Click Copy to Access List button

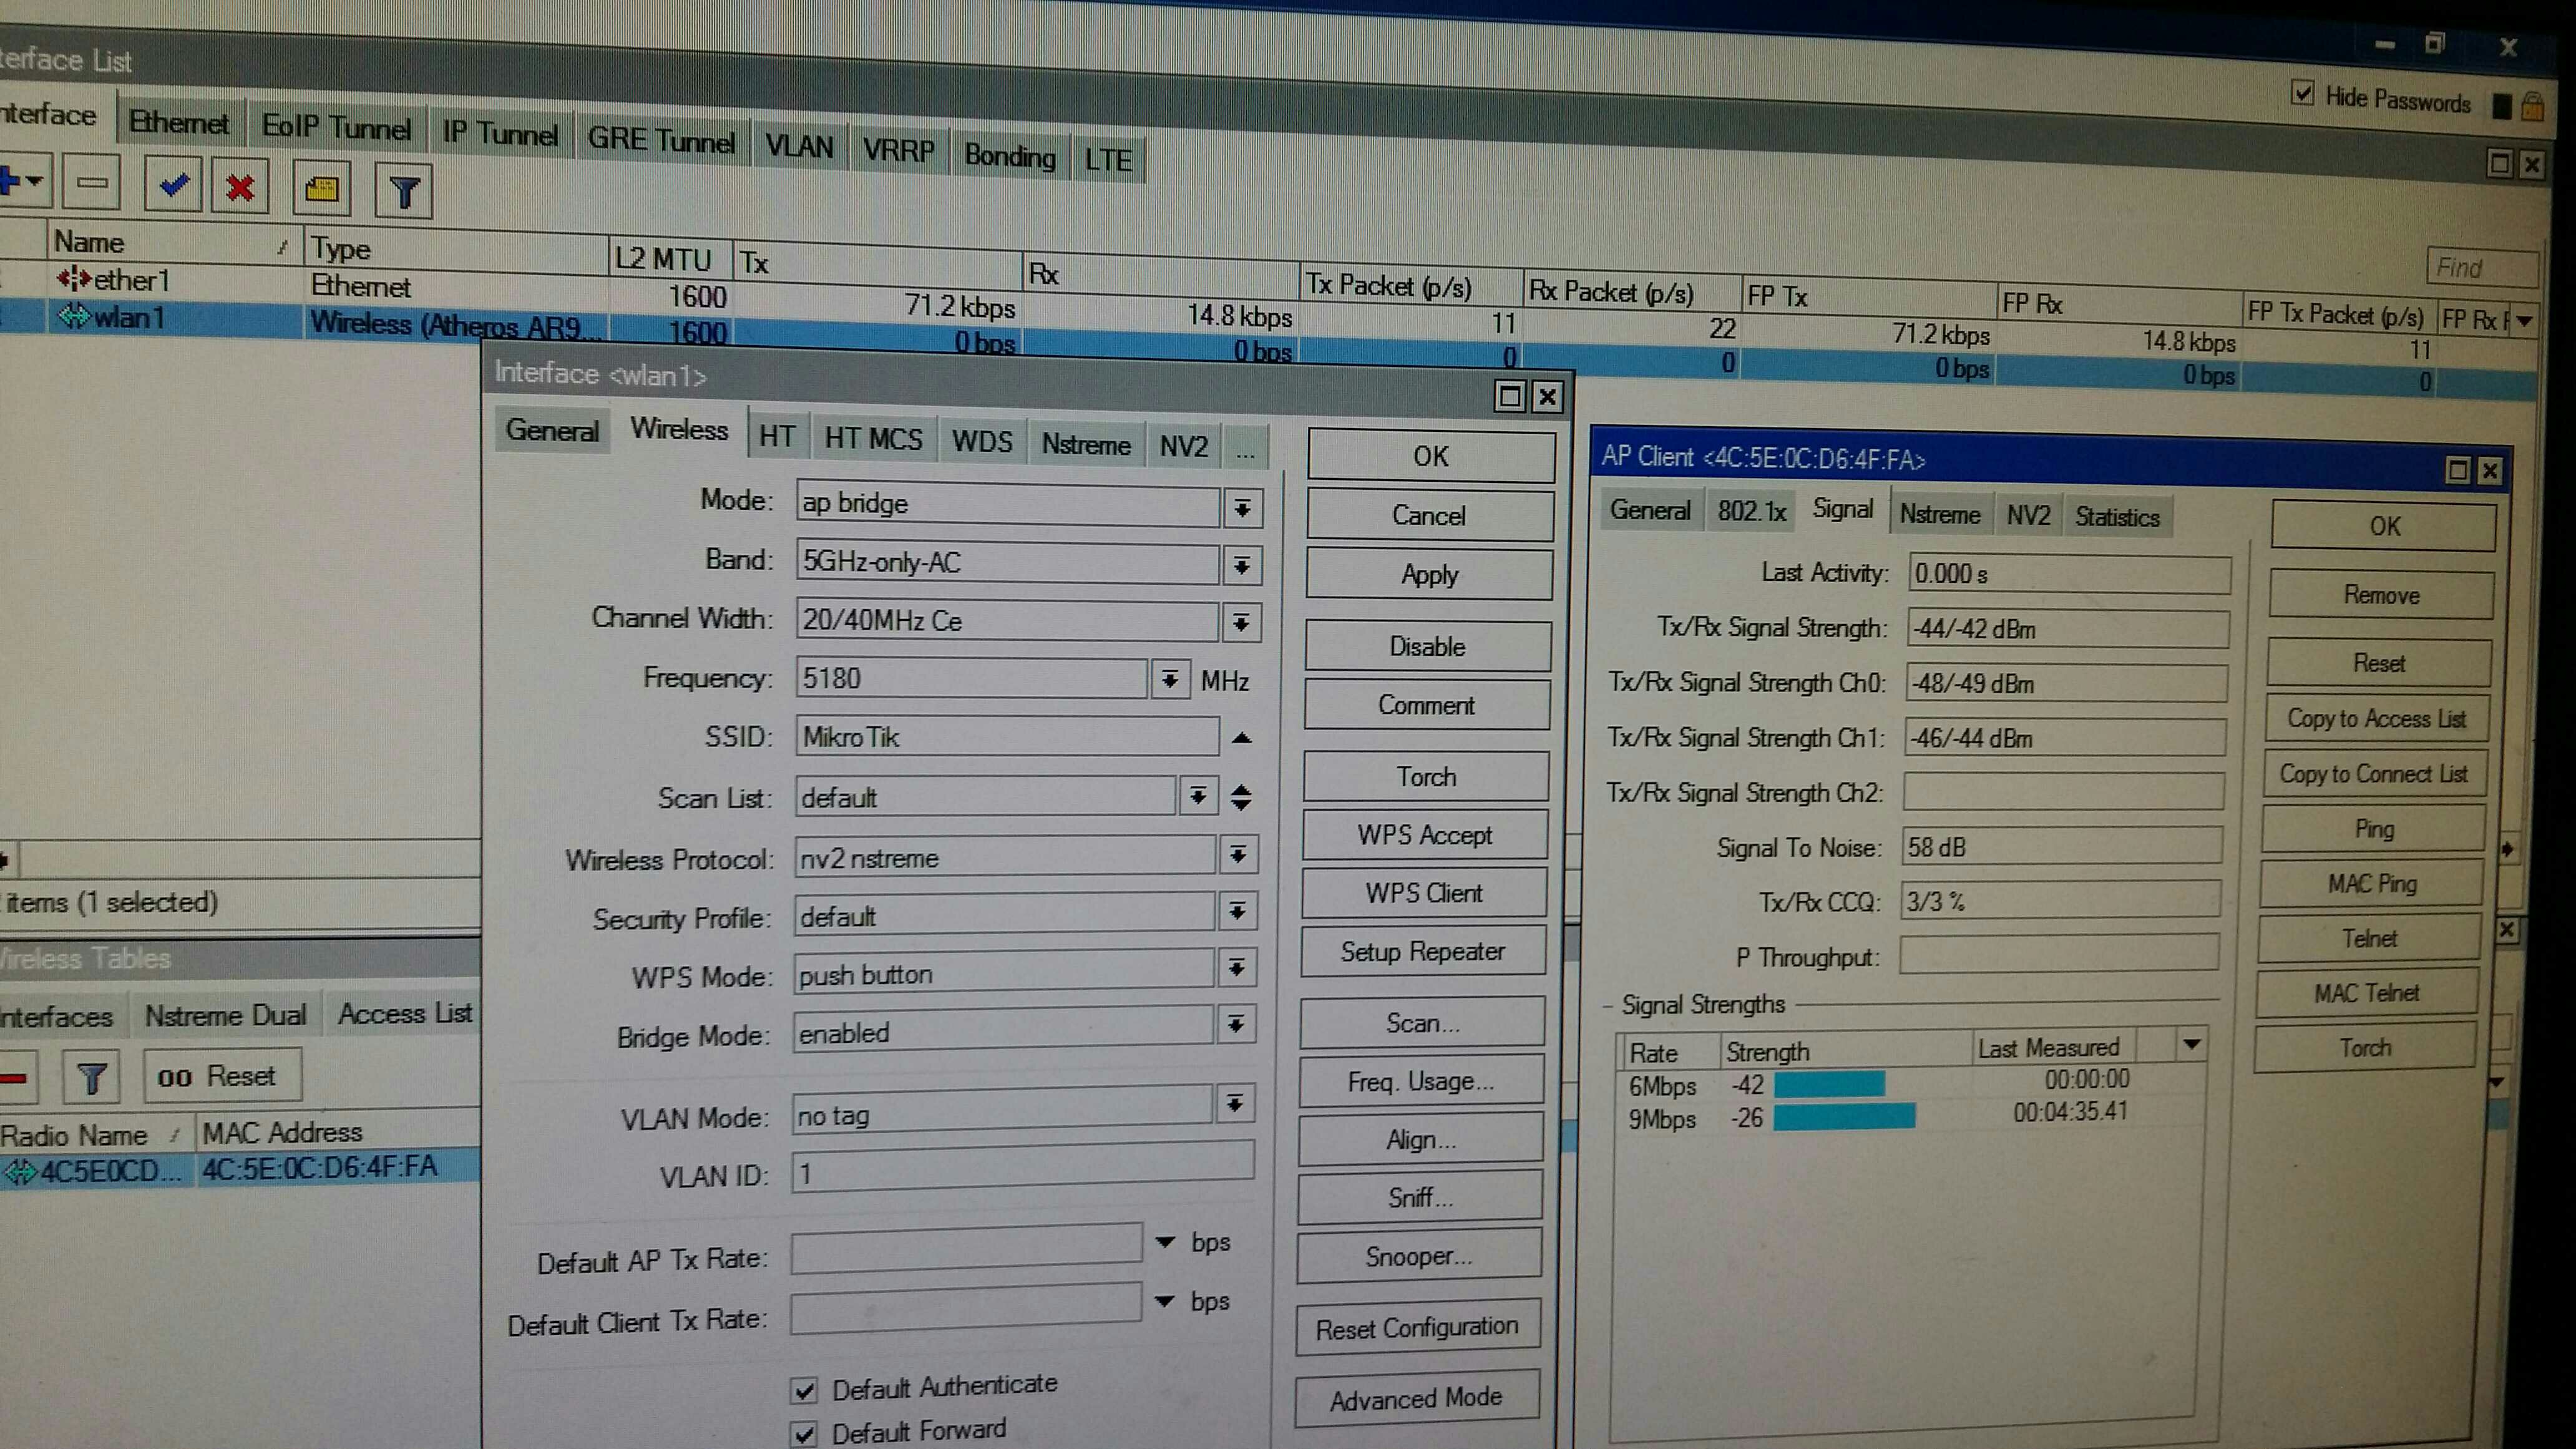tap(2376, 719)
